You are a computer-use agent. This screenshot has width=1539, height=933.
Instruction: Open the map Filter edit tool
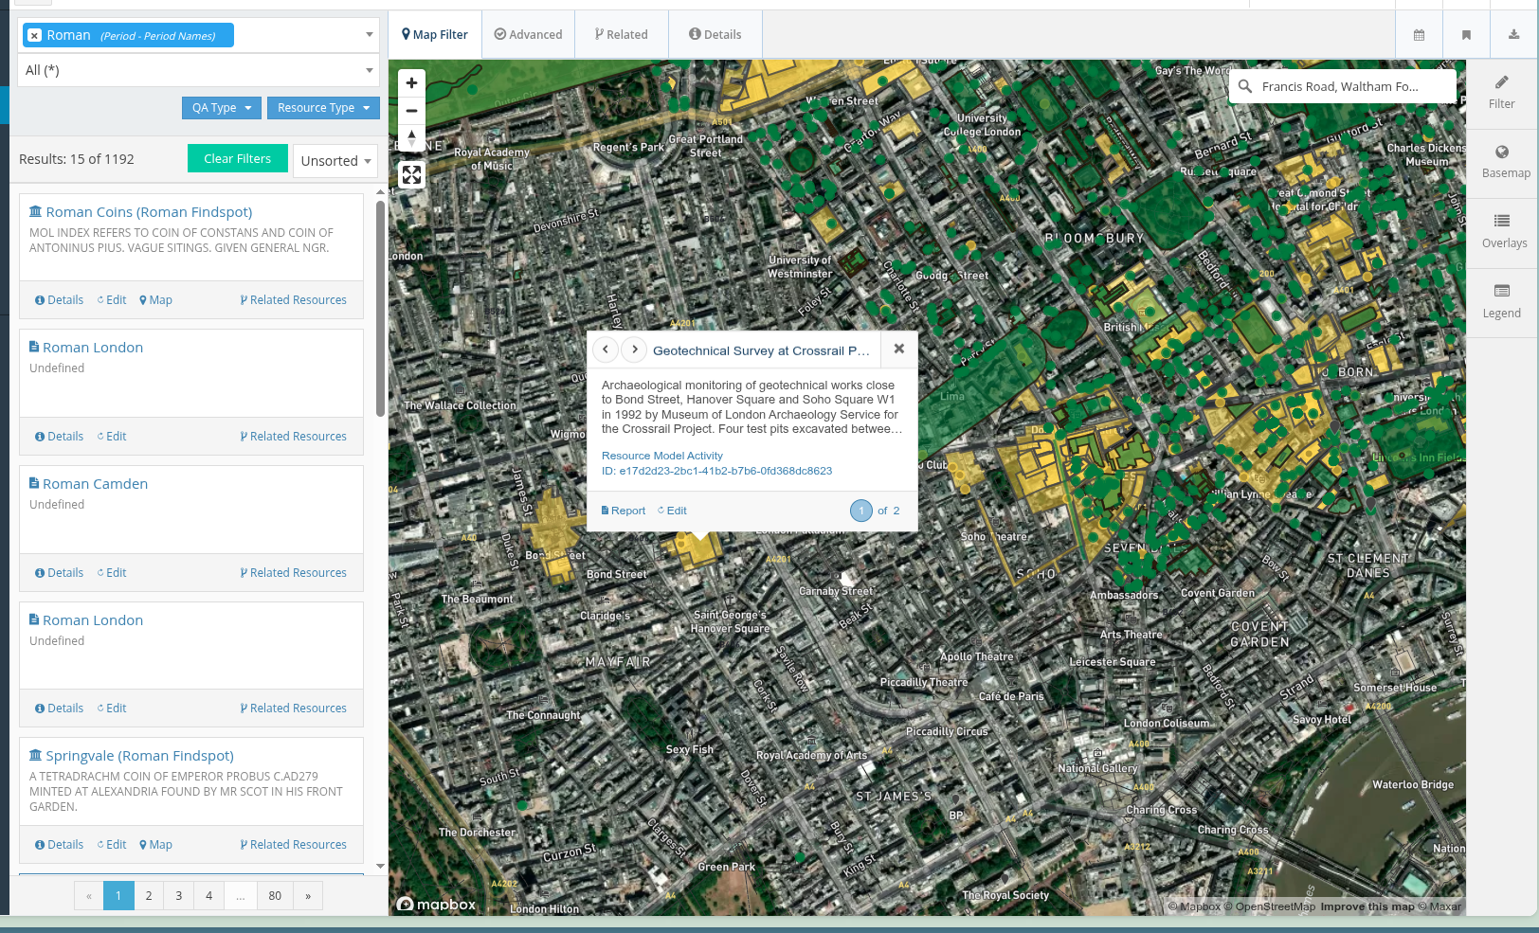click(1502, 93)
